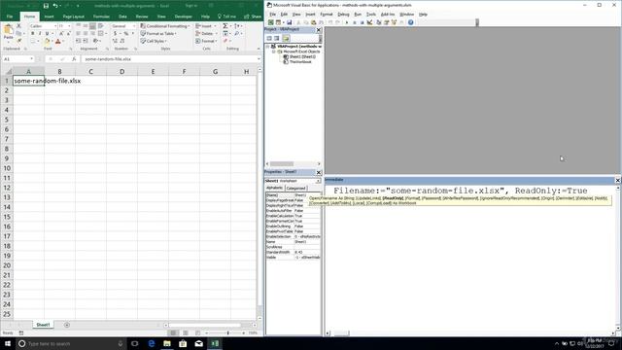Open the VBA editor Insert menu
The width and height of the screenshot is (622, 350).
(310, 15)
